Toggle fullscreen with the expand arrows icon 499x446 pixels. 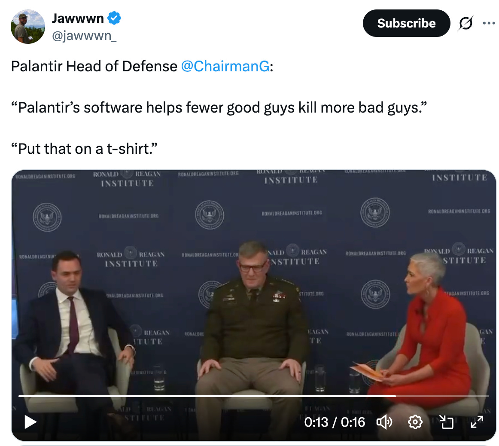477,422
